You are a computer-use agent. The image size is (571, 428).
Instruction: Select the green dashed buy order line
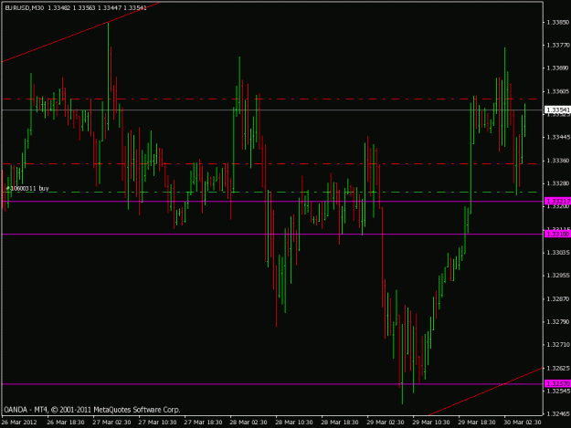(271, 192)
